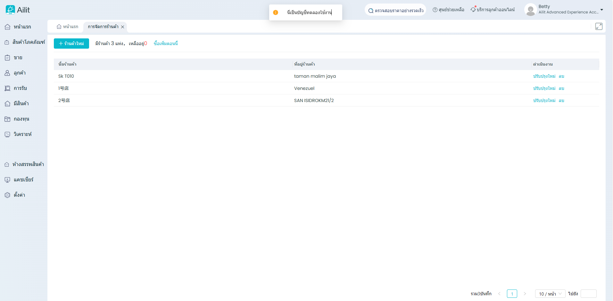Click the quick price check search icon
613x301 pixels.
pos(371,11)
